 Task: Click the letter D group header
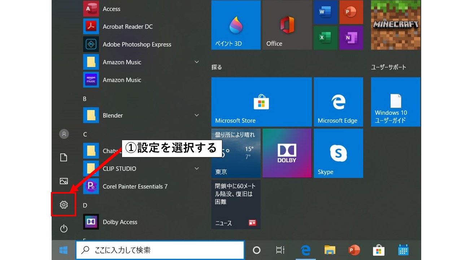[x=85, y=205]
